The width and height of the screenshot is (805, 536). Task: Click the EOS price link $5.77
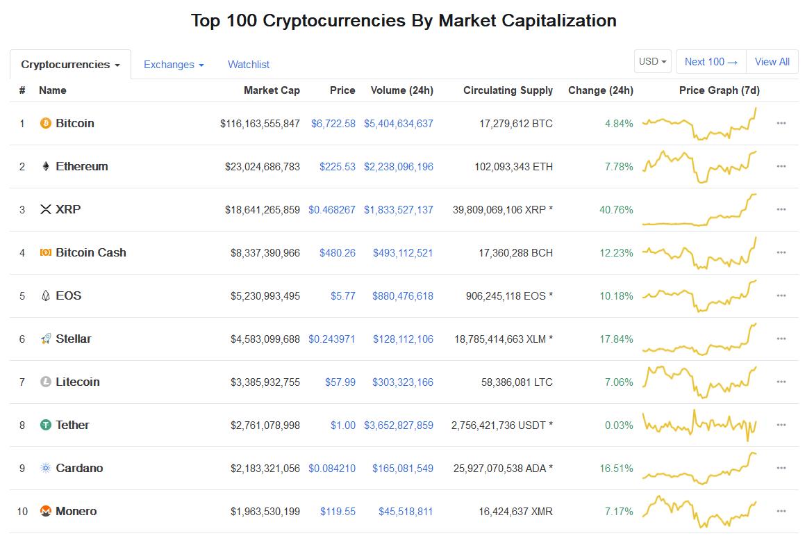pyautogui.click(x=343, y=296)
